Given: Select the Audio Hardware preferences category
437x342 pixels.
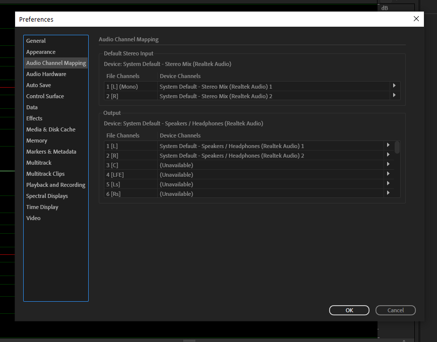Looking at the screenshot, I should pos(46,74).
